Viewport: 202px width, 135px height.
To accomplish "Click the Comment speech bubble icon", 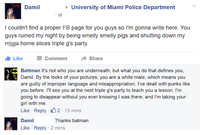I will pyautogui.click(x=39, y=58).
